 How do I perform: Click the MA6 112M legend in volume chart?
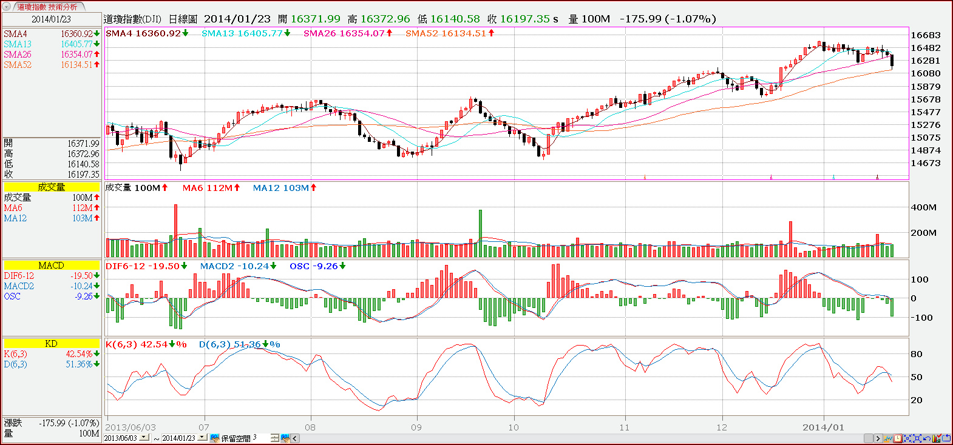pyautogui.click(x=211, y=188)
